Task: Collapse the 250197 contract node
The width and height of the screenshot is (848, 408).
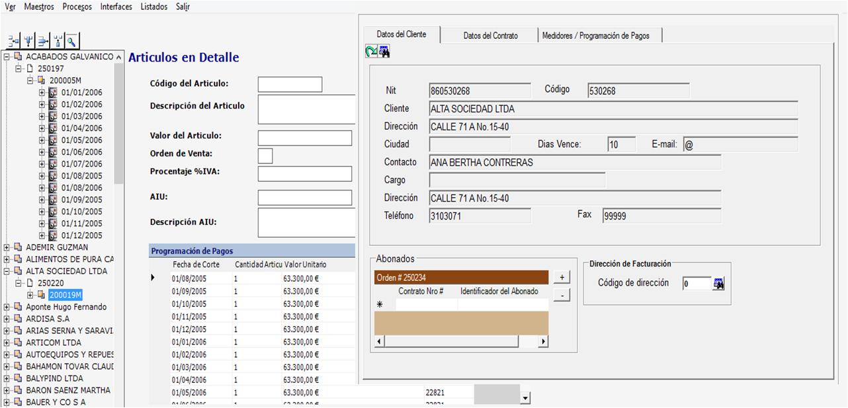Action: coord(19,69)
